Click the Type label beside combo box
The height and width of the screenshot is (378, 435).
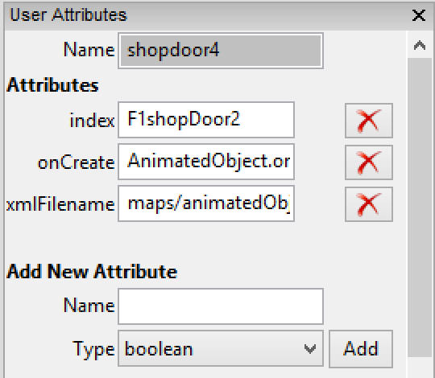click(93, 349)
